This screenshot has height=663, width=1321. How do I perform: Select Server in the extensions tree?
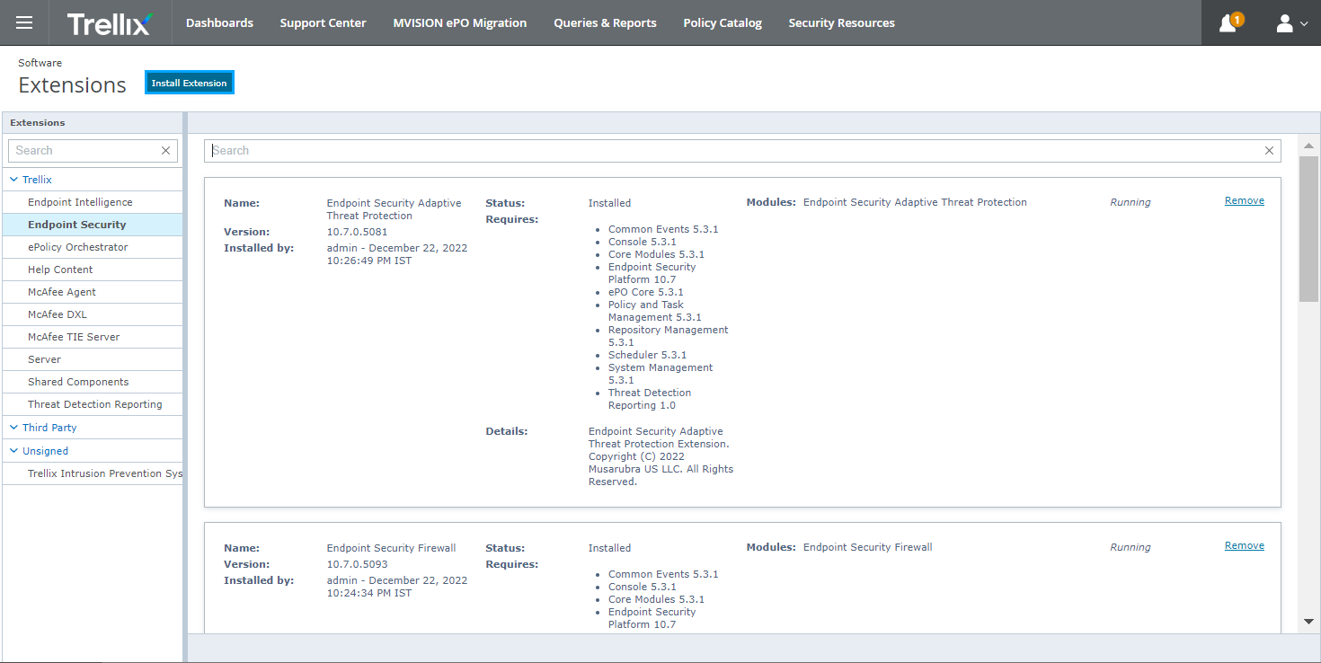[93, 359]
